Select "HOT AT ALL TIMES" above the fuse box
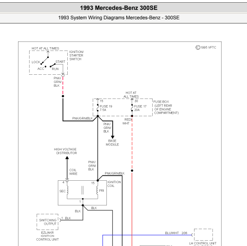 [x=131, y=94]
